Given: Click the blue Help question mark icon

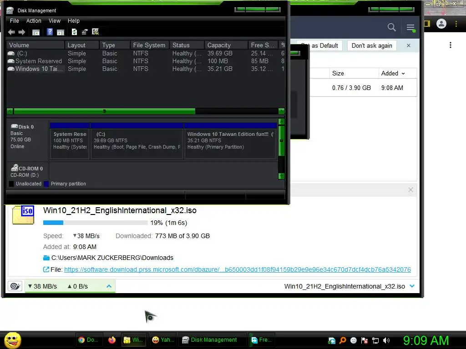Looking at the screenshot, I should coord(50,32).
